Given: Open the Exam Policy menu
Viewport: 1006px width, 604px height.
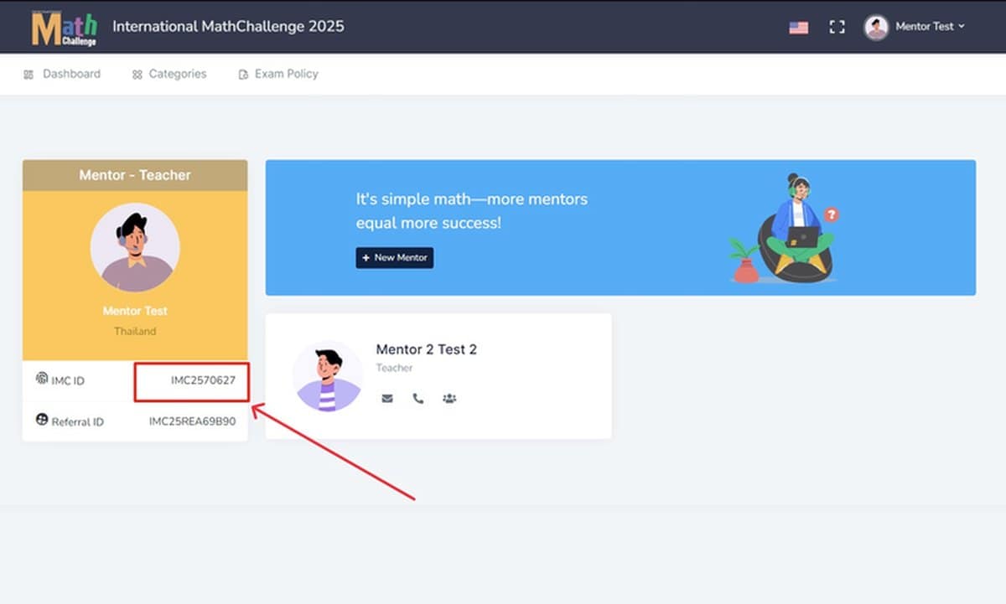Looking at the screenshot, I should [x=278, y=74].
